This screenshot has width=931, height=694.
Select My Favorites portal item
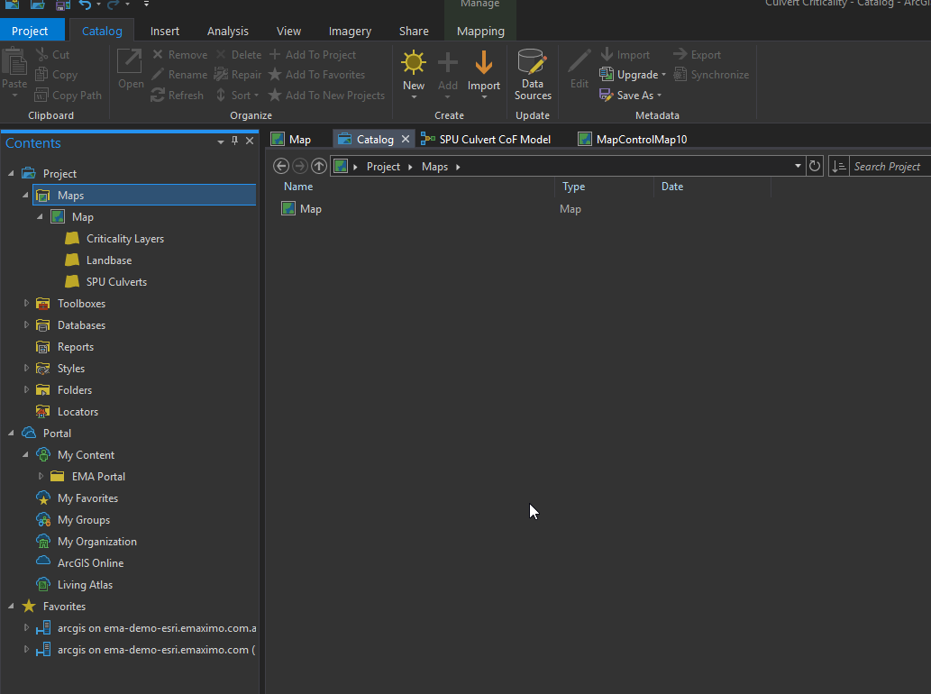[87, 498]
